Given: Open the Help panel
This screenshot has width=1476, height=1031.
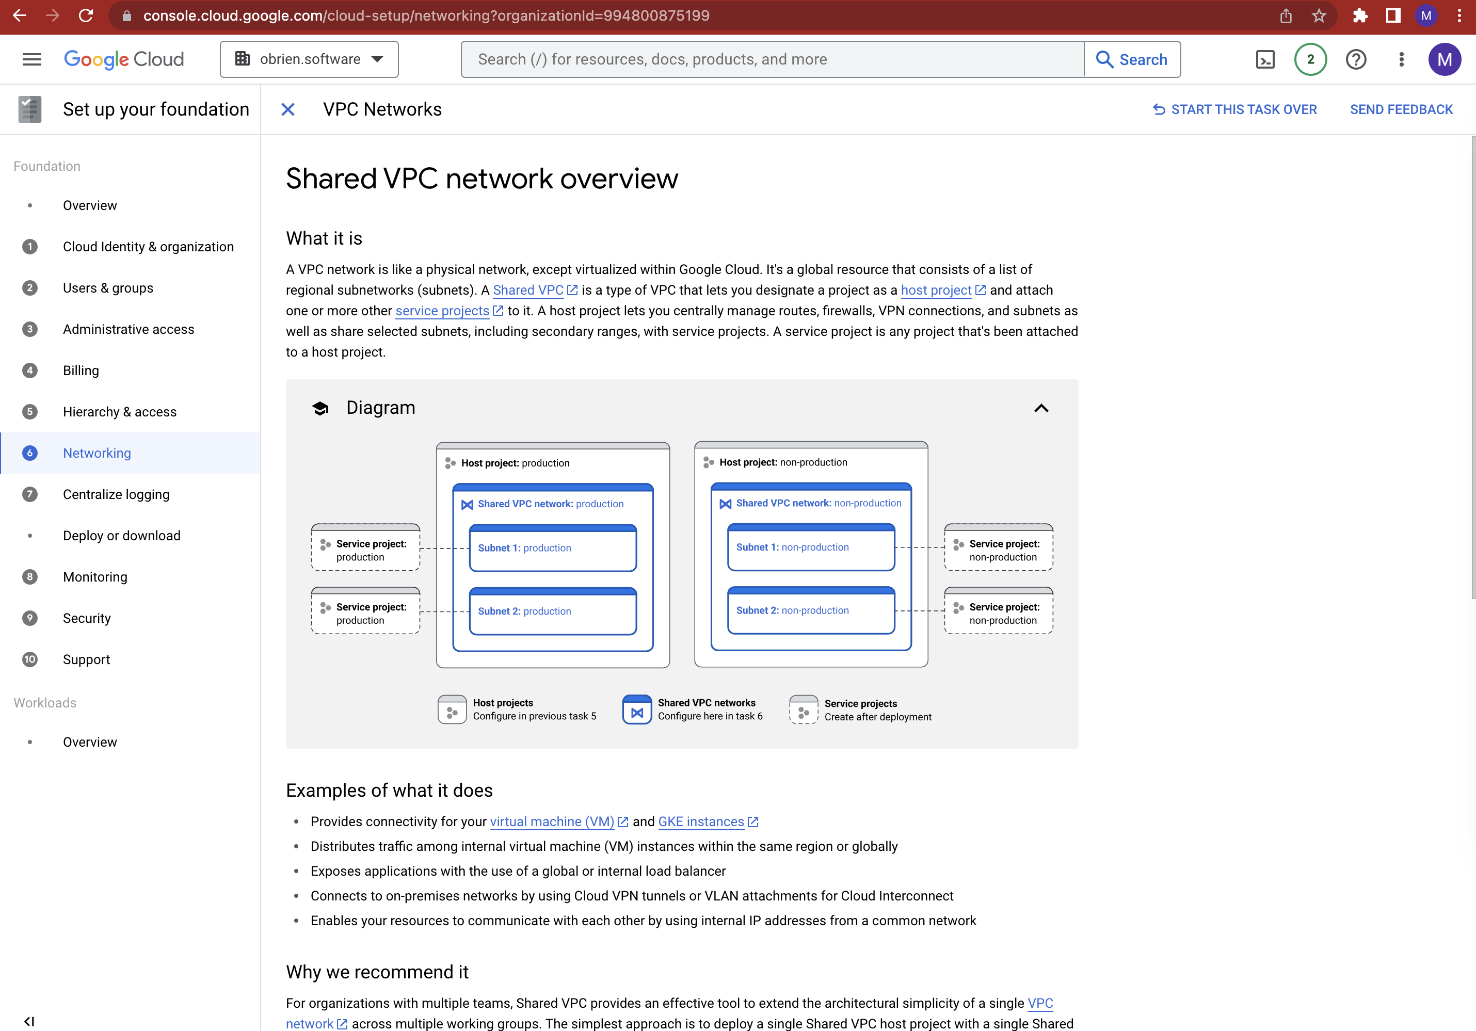Looking at the screenshot, I should pos(1356,59).
